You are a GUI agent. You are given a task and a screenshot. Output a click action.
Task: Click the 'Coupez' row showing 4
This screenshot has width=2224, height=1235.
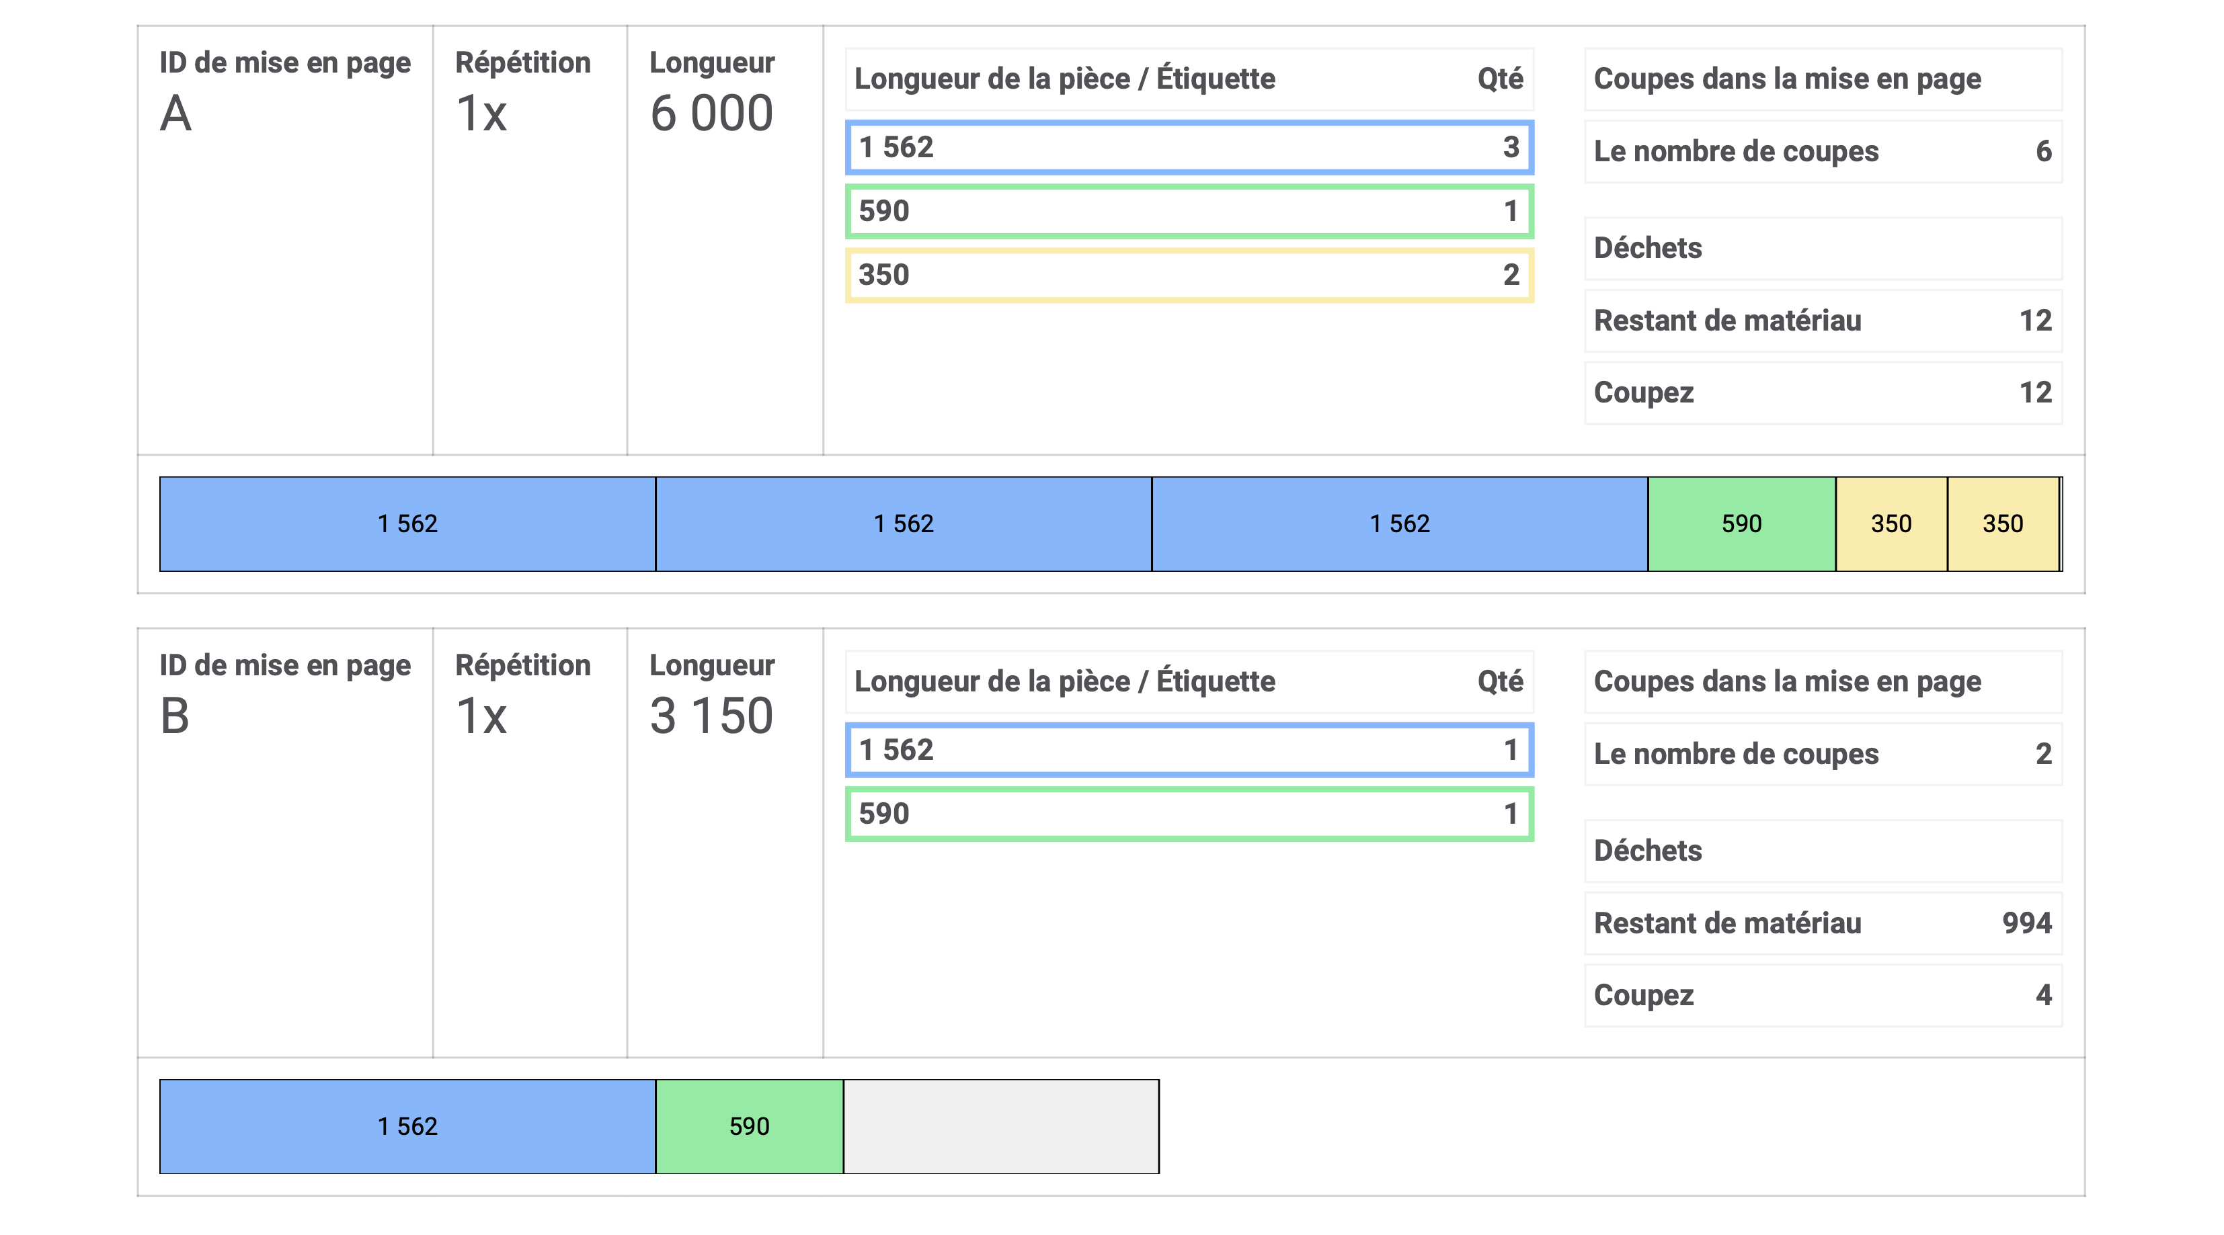click(1823, 996)
